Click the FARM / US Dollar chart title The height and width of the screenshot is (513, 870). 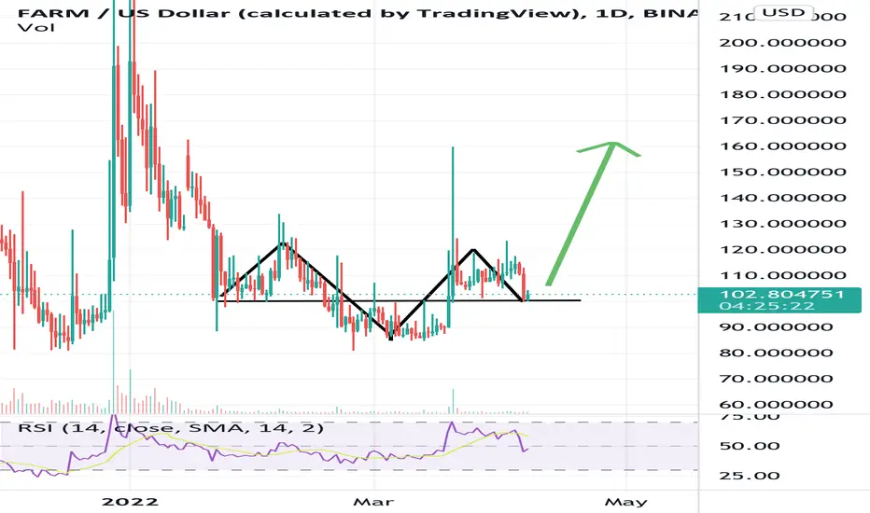(358, 13)
